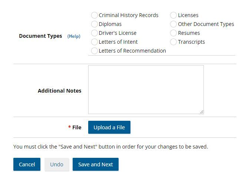Choose the Licenses document type

(173, 15)
